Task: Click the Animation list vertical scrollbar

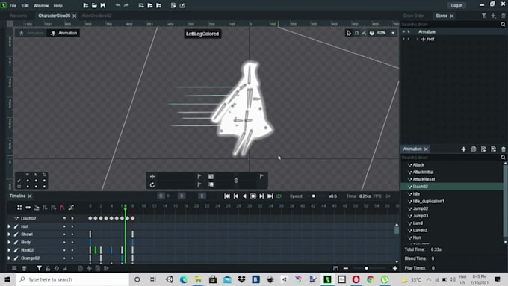Action: pyautogui.click(x=505, y=201)
